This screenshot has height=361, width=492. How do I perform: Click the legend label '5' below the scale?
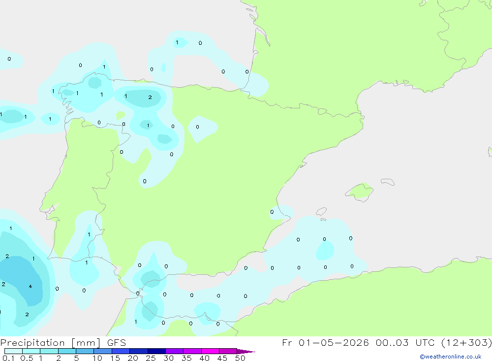(x=76, y=358)
